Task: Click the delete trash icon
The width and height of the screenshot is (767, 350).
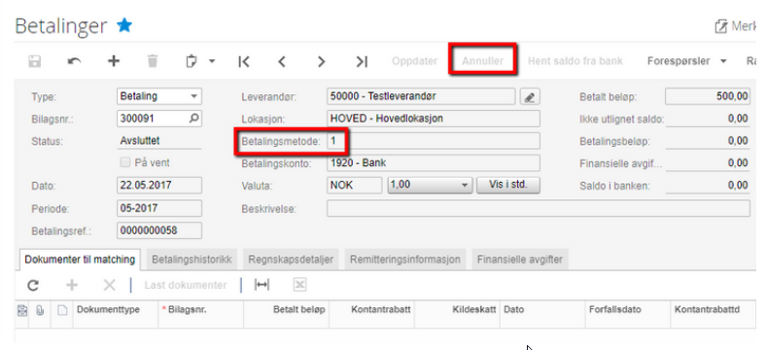Action: (153, 61)
